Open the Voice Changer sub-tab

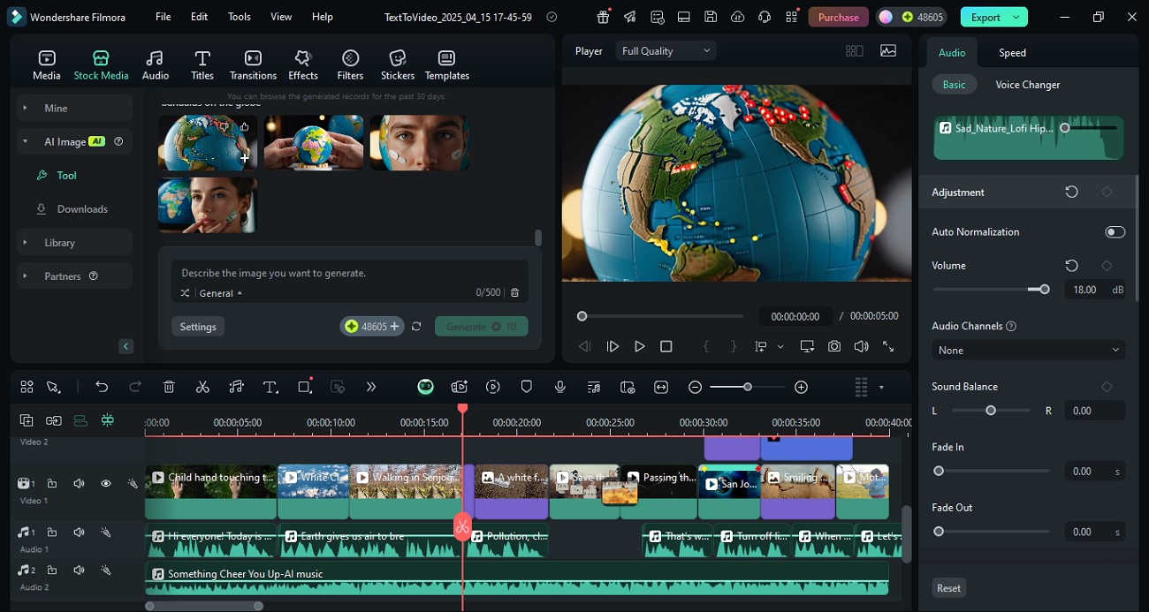click(1028, 85)
